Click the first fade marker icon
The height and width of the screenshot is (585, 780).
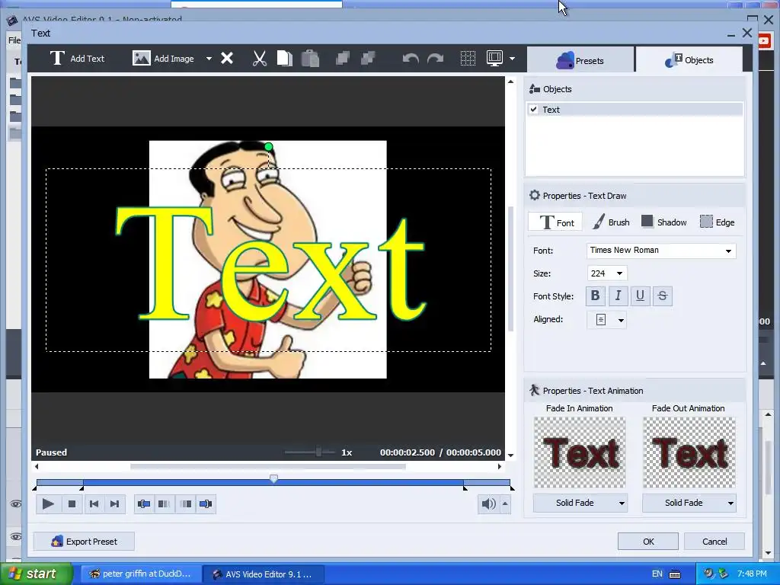(144, 504)
